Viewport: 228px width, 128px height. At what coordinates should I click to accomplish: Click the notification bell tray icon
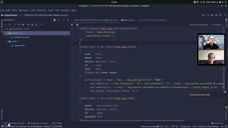click(204, 2)
